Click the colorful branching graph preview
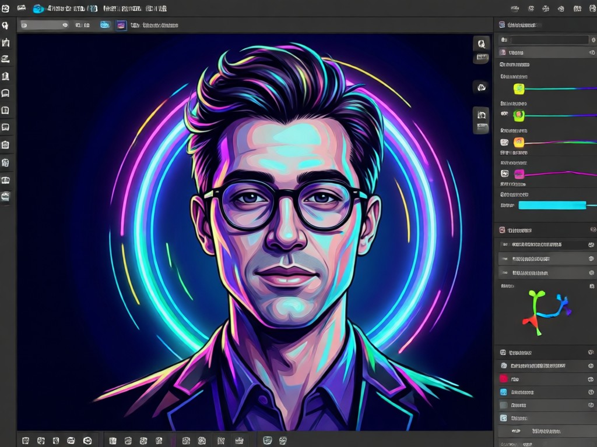Image resolution: width=597 pixels, height=447 pixels. click(546, 313)
